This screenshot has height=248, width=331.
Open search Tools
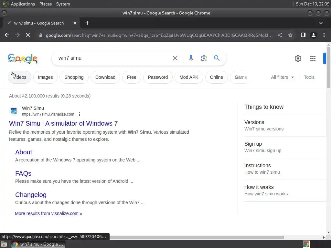click(309, 77)
